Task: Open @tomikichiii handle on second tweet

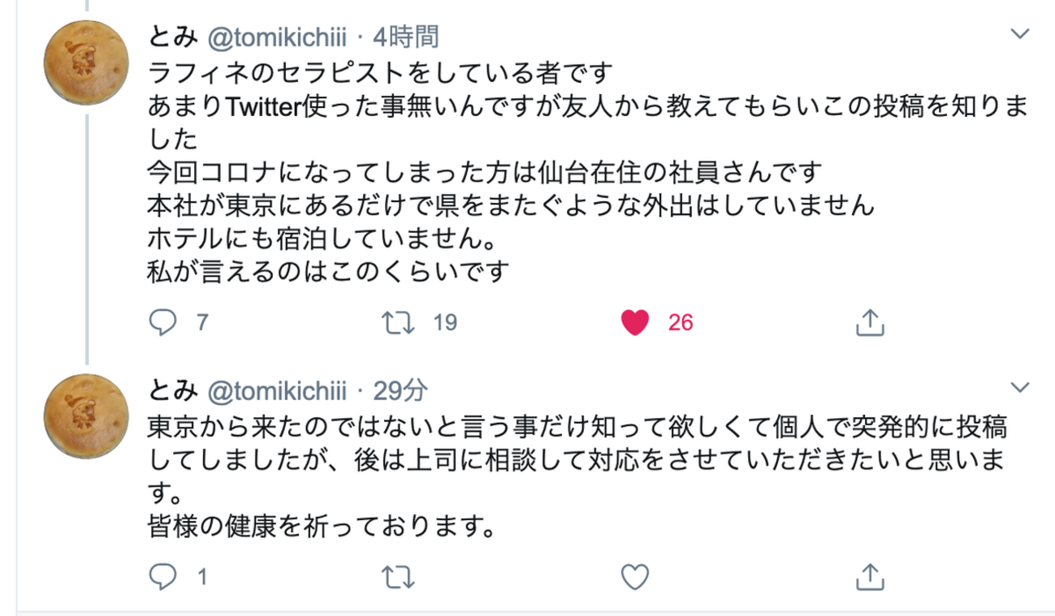Action: coord(279,390)
